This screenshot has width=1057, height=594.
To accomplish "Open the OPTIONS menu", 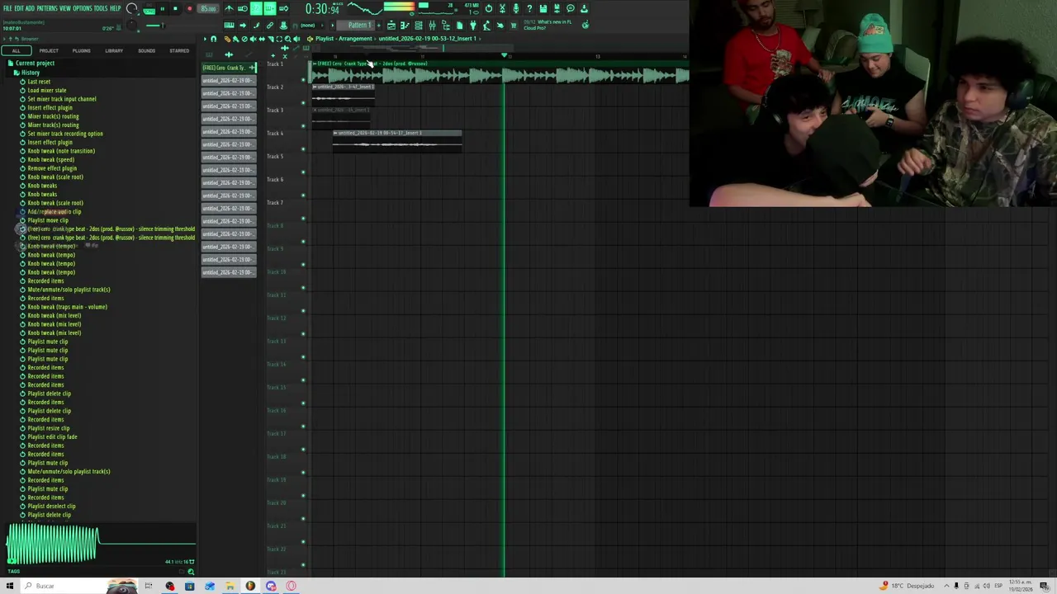I will pyautogui.click(x=83, y=8).
